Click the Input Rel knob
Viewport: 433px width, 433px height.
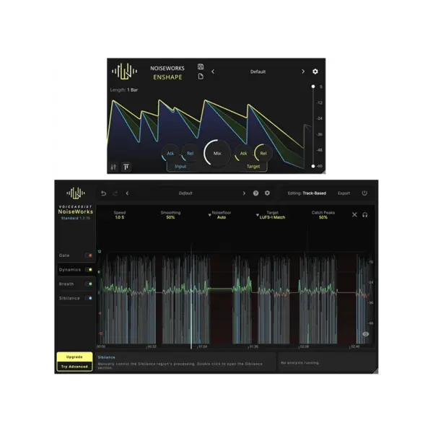pos(190,153)
